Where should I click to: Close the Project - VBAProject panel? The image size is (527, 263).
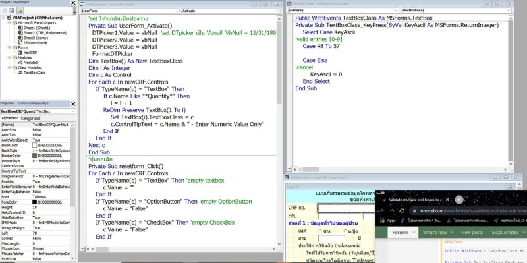pyautogui.click(x=73, y=3)
